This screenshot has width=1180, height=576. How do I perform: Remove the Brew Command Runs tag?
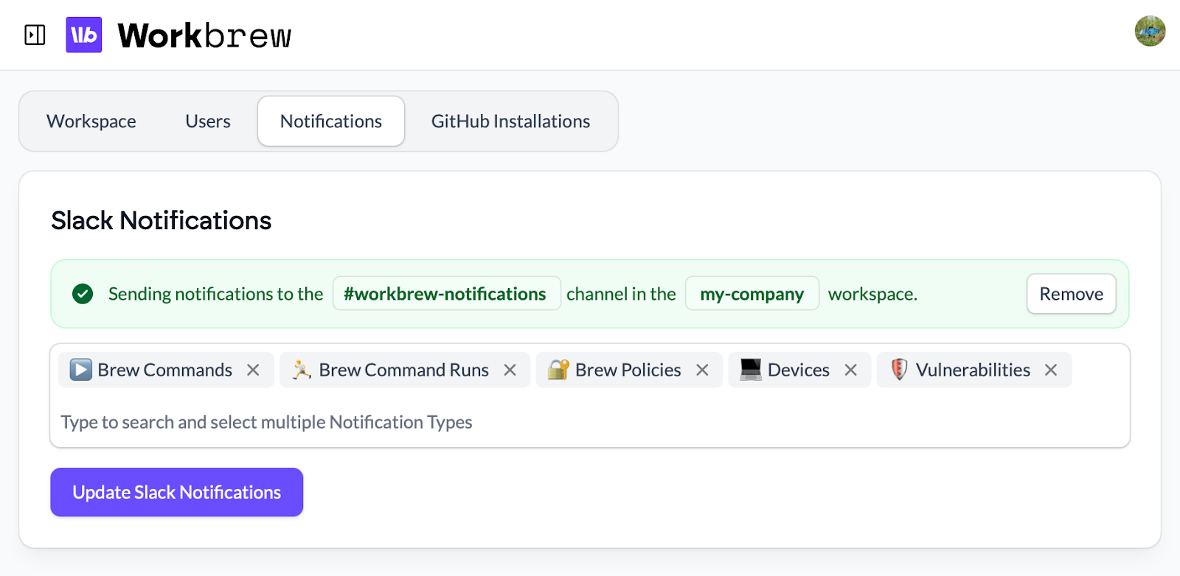[x=510, y=370]
